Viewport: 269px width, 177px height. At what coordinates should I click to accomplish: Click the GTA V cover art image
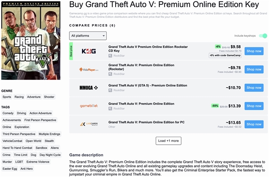pos(31,40)
